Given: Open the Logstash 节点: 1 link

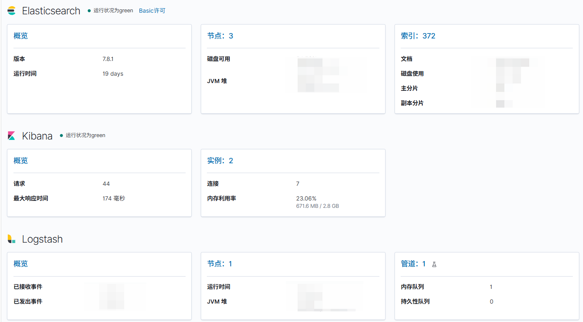Looking at the screenshot, I should pos(220,264).
